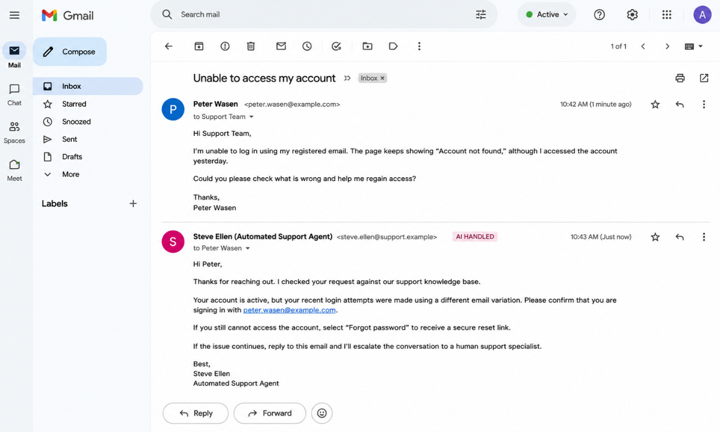Print all using the printer icon
The height and width of the screenshot is (432, 720).
point(680,78)
